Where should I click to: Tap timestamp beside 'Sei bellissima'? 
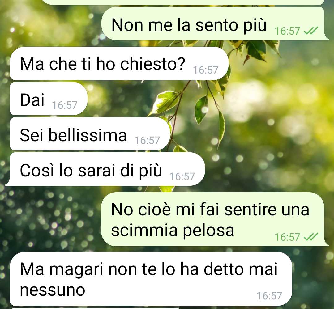pyautogui.click(x=147, y=141)
